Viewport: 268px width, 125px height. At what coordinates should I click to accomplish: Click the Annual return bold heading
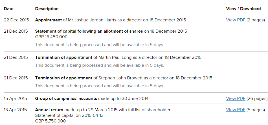point(49,110)
